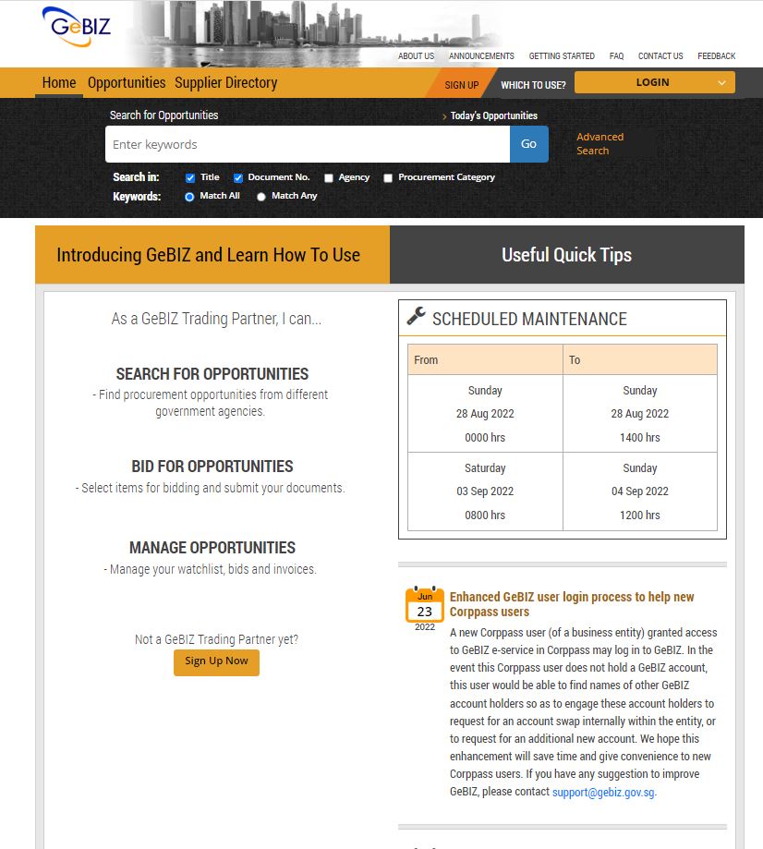The height and width of the screenshot is (849, 763).
Task: Focus the Enter keywords search field
Action: coord(308,144)
